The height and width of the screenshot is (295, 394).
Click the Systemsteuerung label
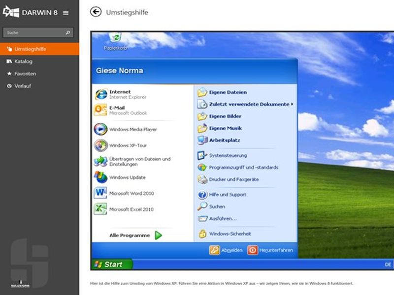click(x=228, y=155)
